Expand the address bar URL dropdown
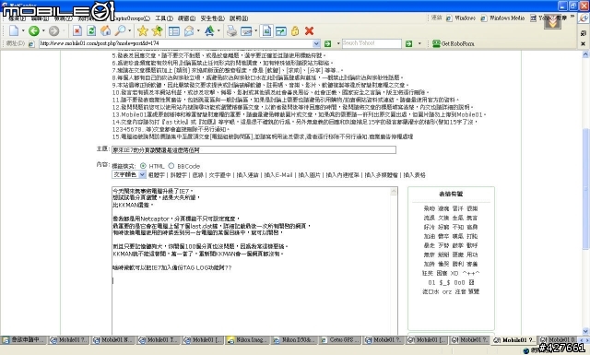The height and width of the screenshot is (355, 590). coord(316,43)
